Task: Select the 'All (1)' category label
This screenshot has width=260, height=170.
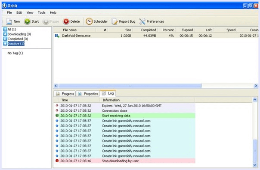Action: pyautogui.click(x=12, y=30)
